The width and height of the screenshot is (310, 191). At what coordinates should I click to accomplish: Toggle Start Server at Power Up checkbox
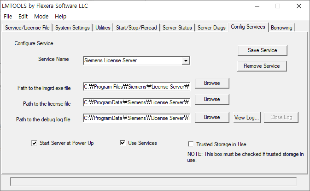(34, 143)
